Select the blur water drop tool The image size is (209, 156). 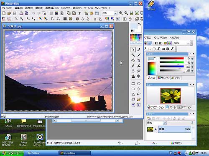tap(133, 71)
